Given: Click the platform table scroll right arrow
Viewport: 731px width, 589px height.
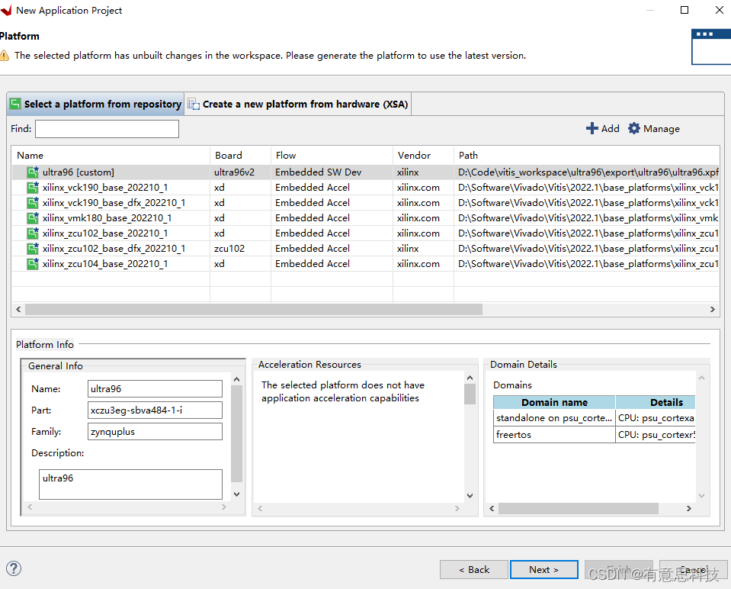Looking at the screenshot, I should 713,310.
